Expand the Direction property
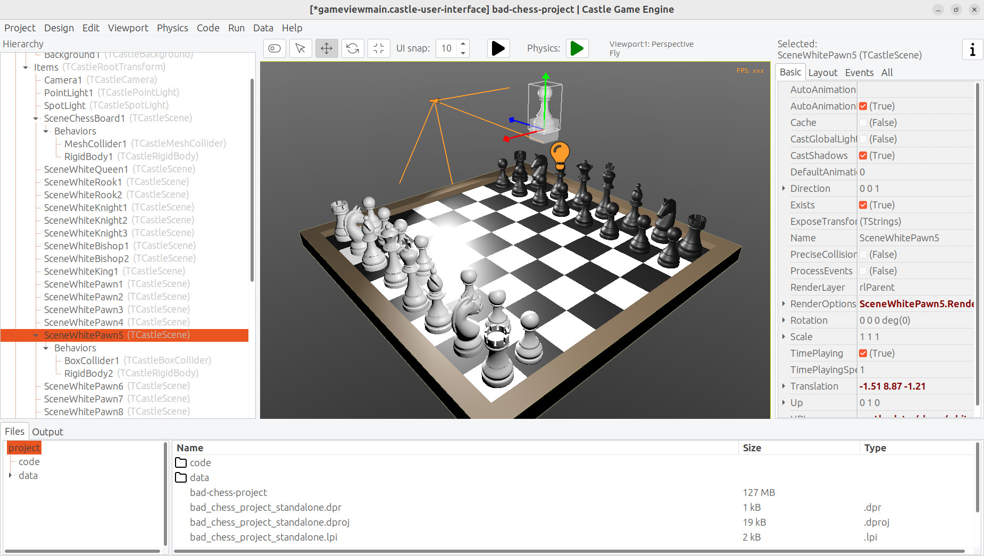The width and height of the screenshot is (984, 556). click(x=783, y=189)
